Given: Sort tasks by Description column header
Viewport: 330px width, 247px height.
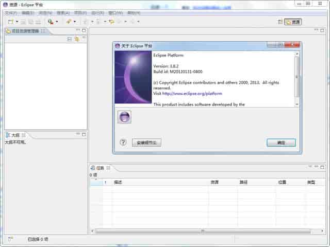Looking at the screenshot, I should pos(160,182).
